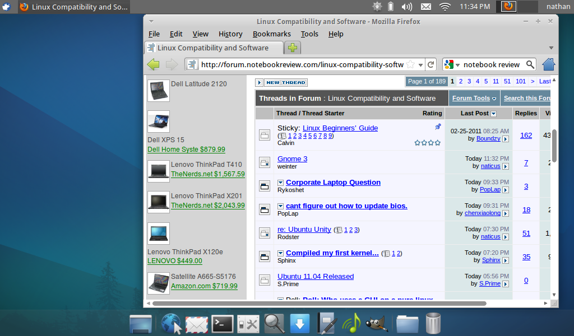Focus the notebook review search box
574x336 pixels.
[x=491, y=65]
